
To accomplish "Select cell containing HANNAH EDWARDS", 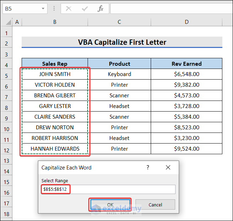I will 55,149.
